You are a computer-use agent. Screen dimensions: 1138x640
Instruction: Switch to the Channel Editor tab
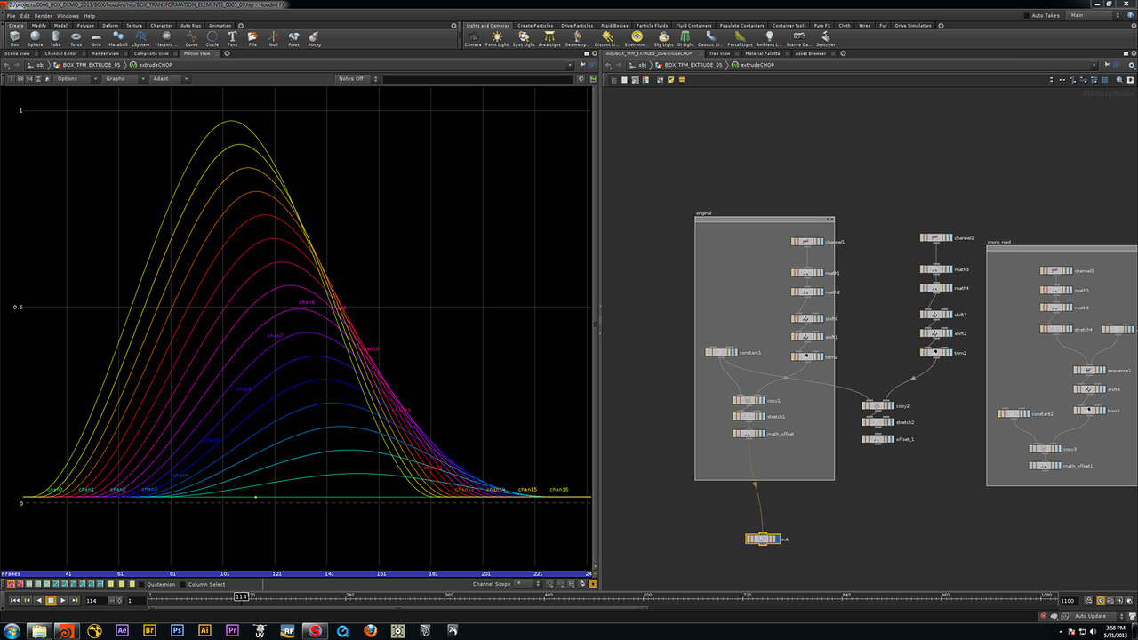click(60, 53)
